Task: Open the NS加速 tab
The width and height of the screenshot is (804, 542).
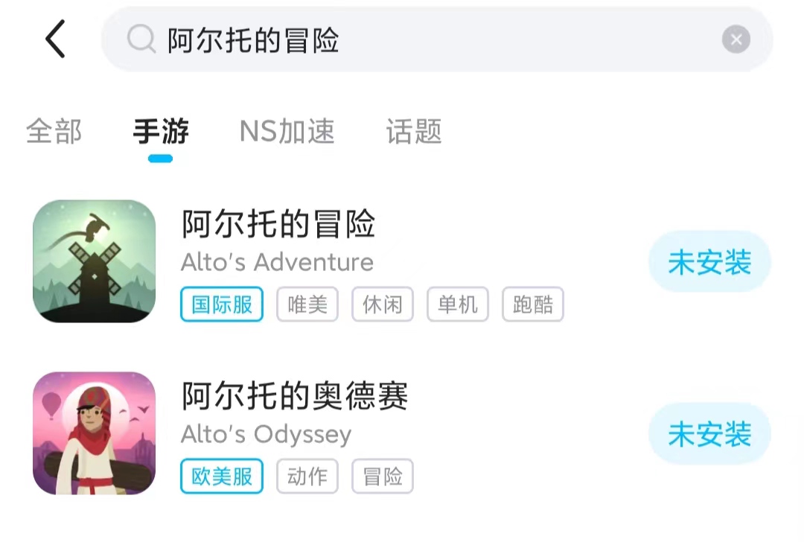Action: point(287,132)
